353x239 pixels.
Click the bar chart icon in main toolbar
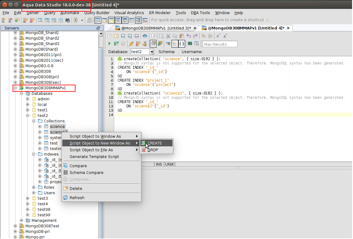pyautogui.click(x=145, y=20)
